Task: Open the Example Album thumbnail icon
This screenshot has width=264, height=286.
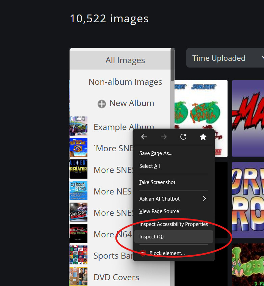Action: point(78,126)
